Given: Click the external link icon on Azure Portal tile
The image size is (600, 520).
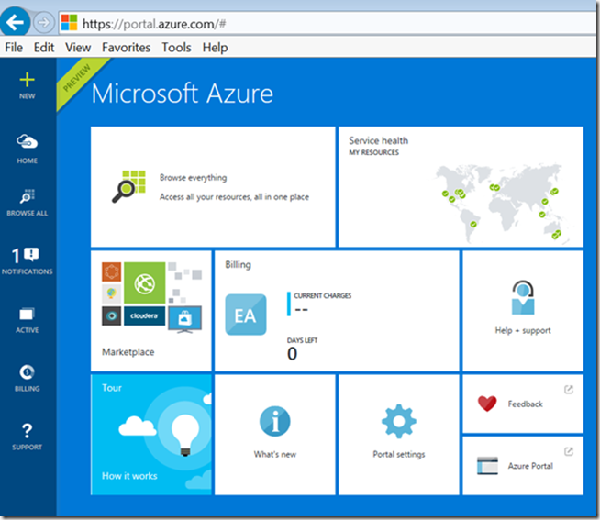Looking at the screenshot, I should pos(569,451).
